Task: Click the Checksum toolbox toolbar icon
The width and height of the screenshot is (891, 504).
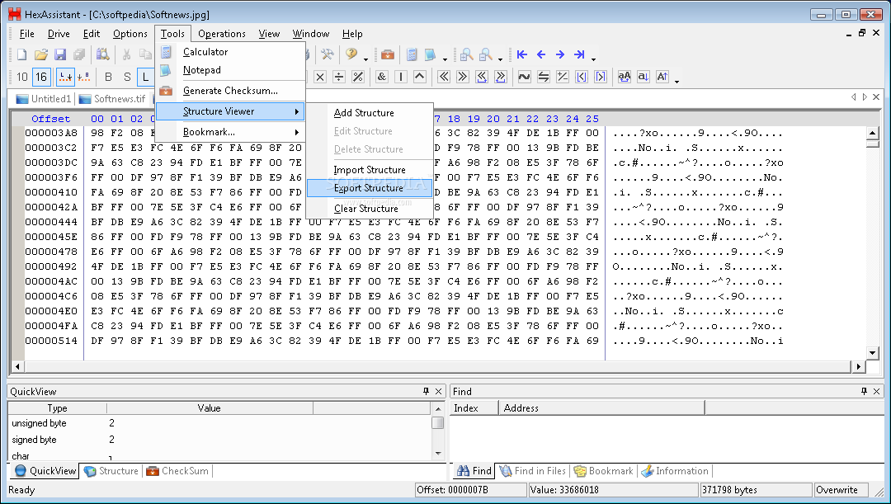Action: [x=388, y=54]
